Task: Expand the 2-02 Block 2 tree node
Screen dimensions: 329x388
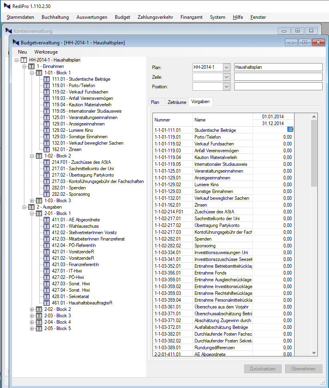Action: click(32, 309)
